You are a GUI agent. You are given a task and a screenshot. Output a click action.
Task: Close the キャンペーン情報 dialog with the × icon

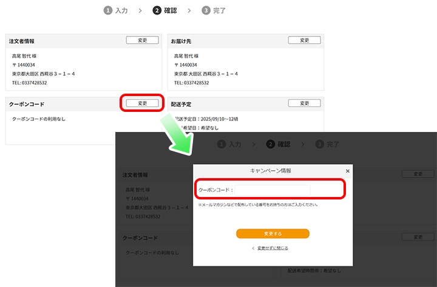point(348,171)
